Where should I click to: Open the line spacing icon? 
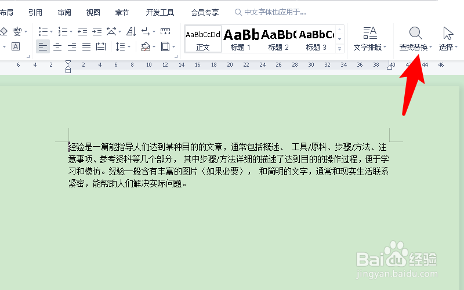pos(120,46)
